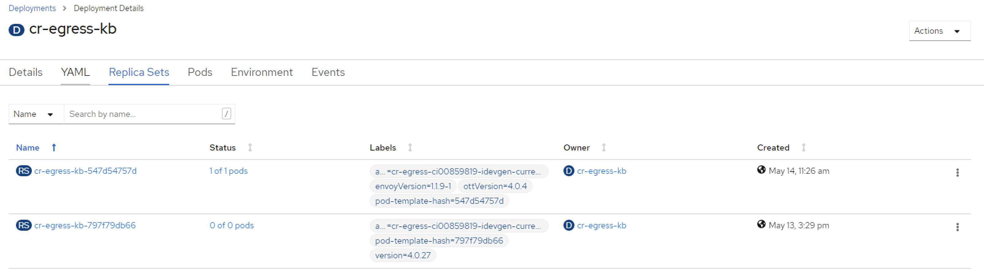Image resolution: width=984 pixels, height=276 pixels.
Task: Open the YAML tab
Action: pos(75,72)
